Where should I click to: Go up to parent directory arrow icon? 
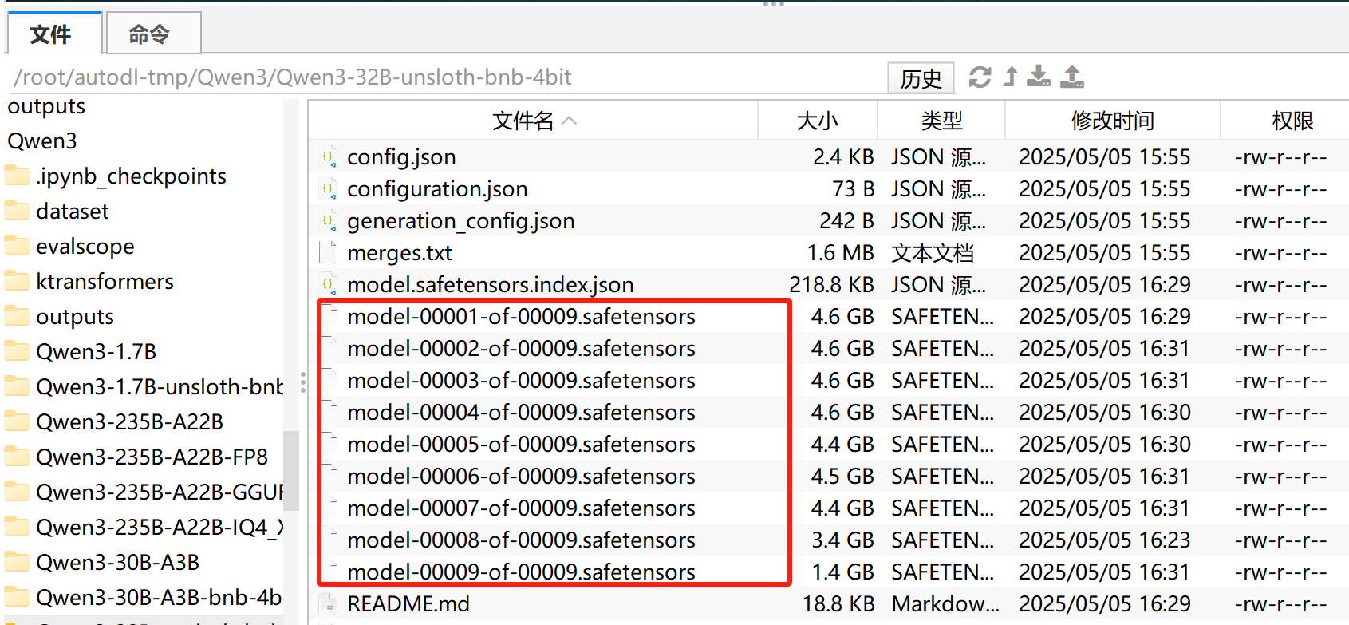click(1011, 77)
